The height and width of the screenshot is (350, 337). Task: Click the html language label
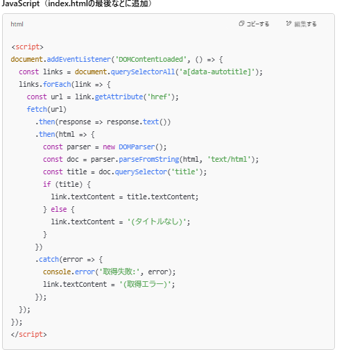click(17, 24)
